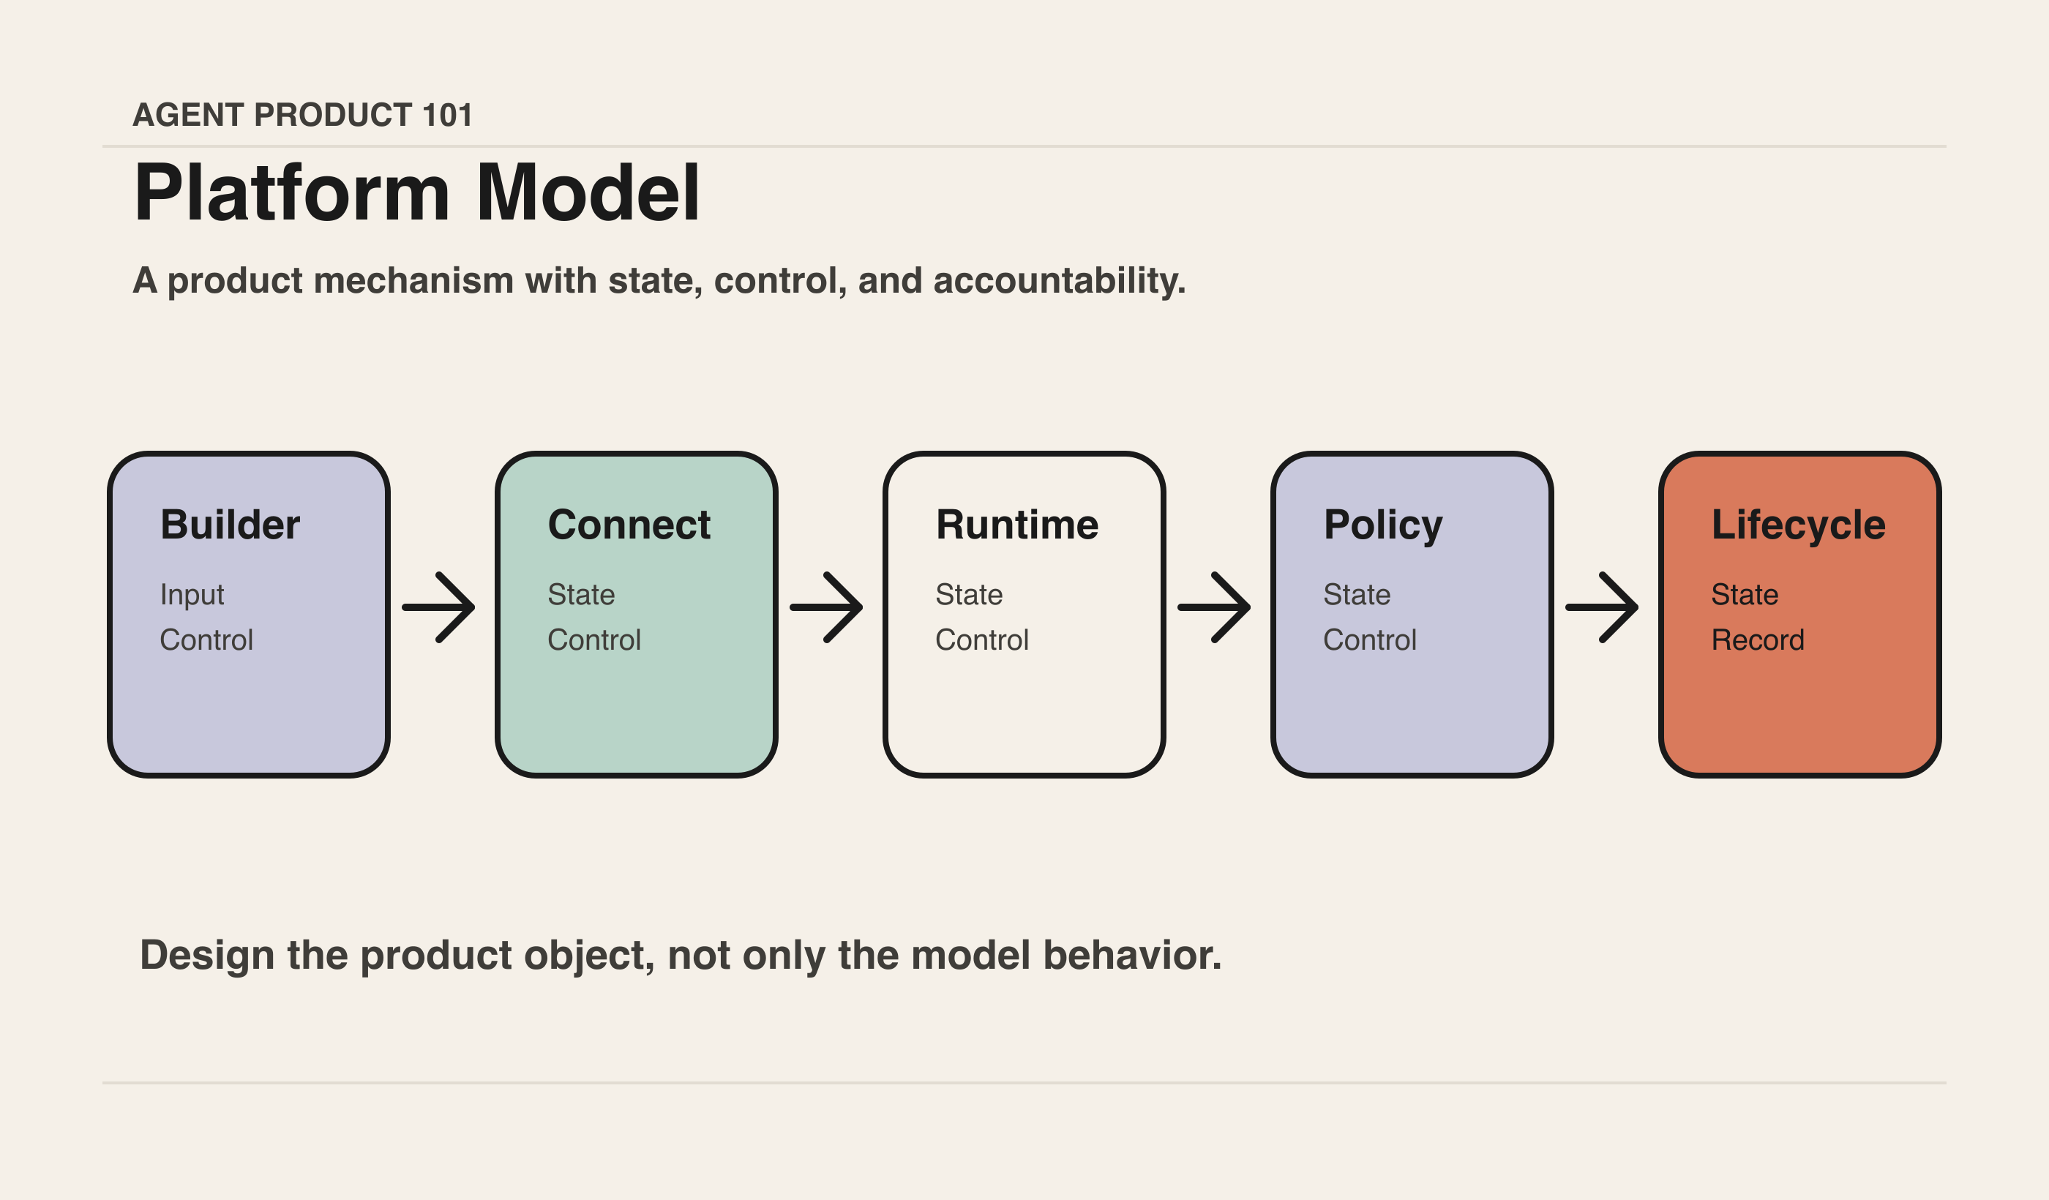Click the Control label in Builder card
Viewport: 2049px width, 1200px height.
pos(206,640)
